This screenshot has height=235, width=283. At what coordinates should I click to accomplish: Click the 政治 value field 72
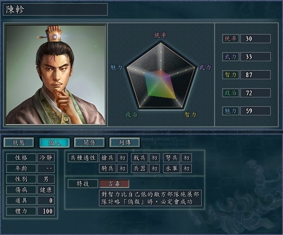pyautogui.click(x=255, y=93)
